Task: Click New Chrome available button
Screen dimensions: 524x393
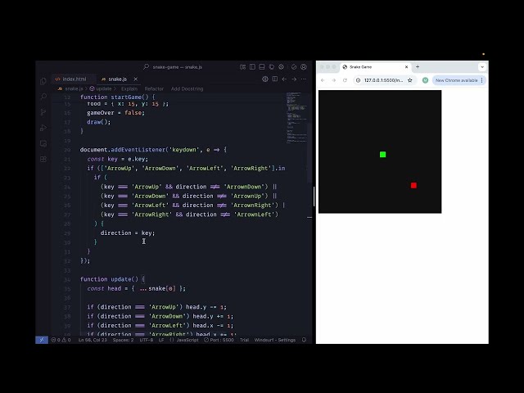Action: tap(456, 80)
